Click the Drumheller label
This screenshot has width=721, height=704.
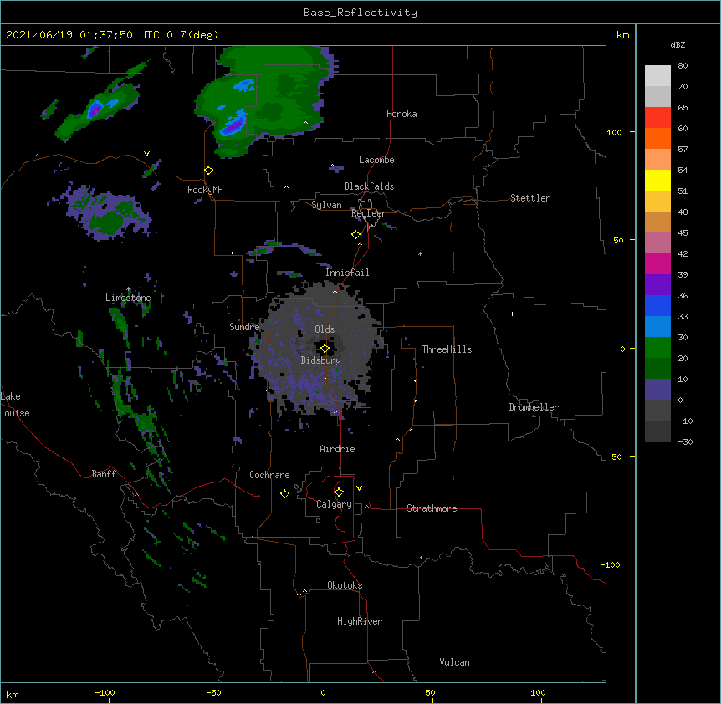[x=534, y=407]
